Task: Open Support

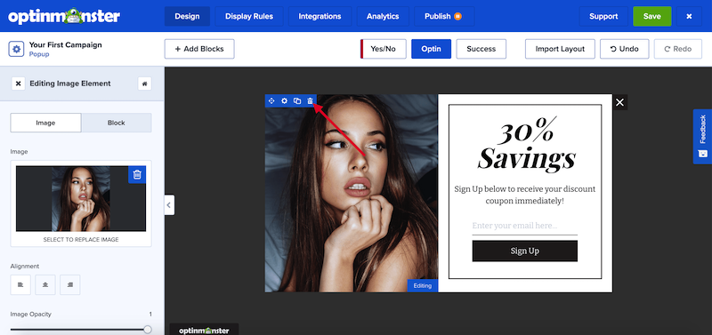Action: coord(603,16)
